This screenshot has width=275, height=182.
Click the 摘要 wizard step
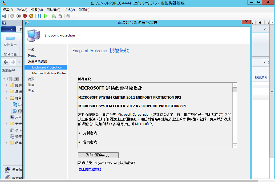coord(31,79)
